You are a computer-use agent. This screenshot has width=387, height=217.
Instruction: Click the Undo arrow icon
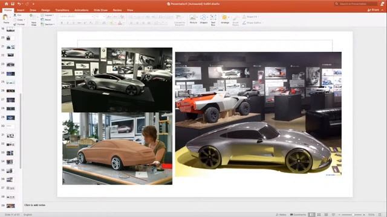[x=19, y=4]
